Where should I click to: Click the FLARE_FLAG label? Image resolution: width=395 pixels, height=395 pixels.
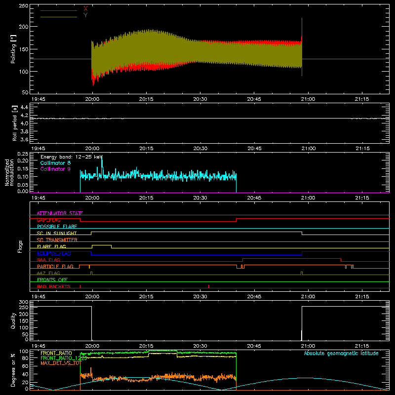coord(51,246)
